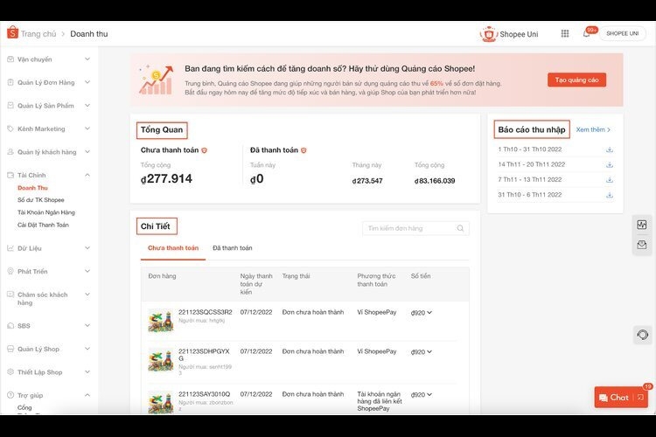Expand the Phát Triển chevron
The image size is (656, 437).
(87, 271)
